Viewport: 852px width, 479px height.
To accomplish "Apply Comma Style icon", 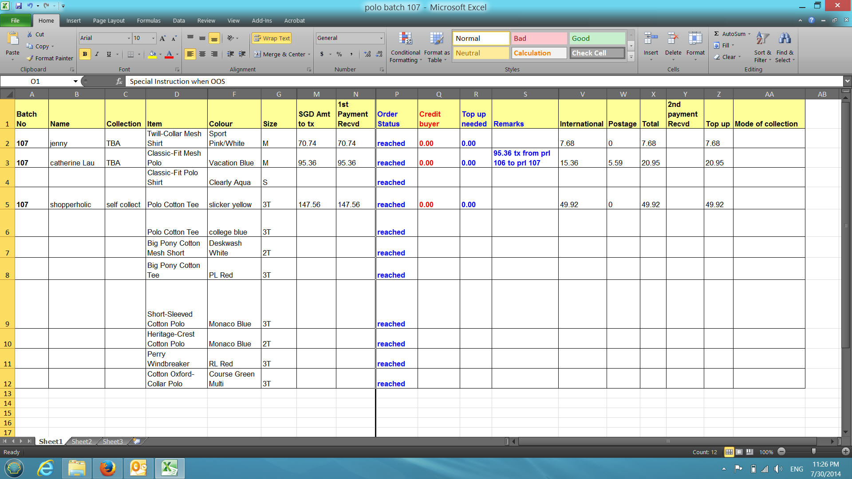I will [x=351, y=54].
